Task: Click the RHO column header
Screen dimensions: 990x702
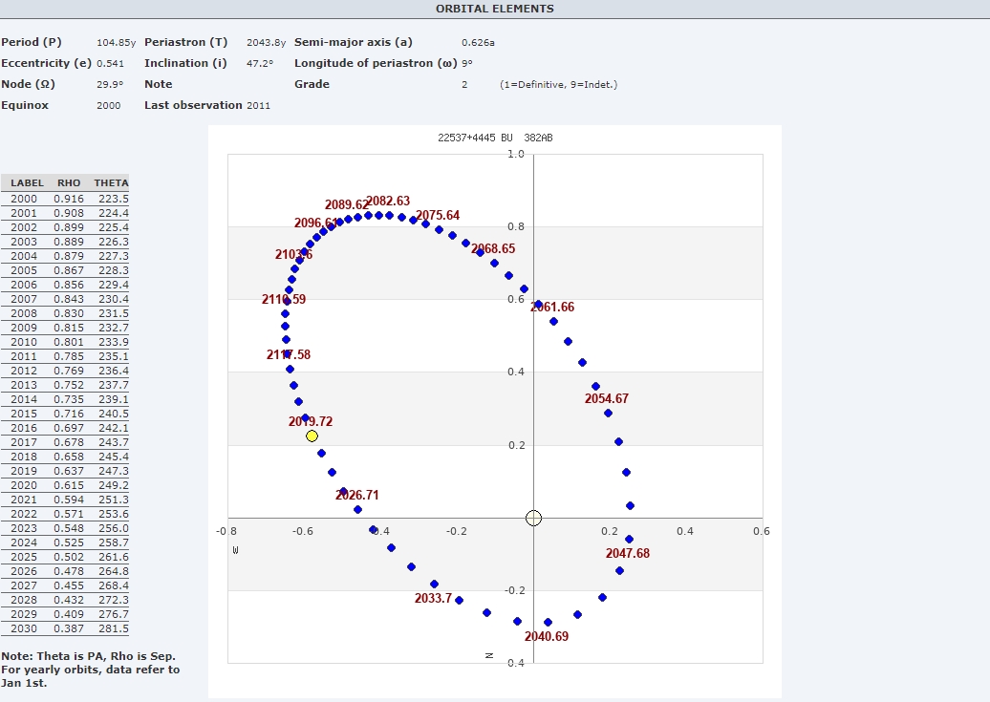Action: coord(69,182)
